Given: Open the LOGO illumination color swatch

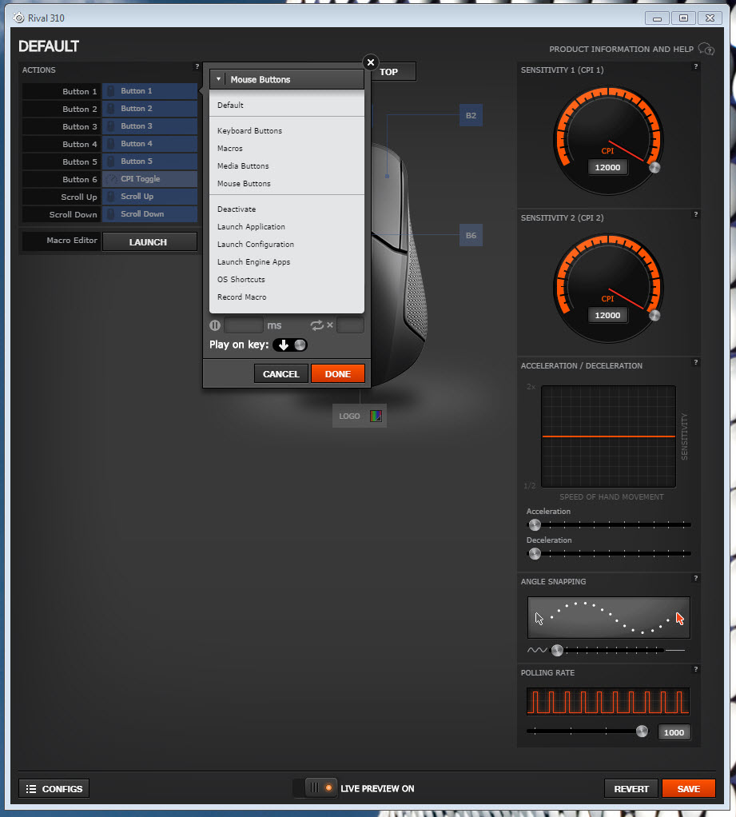Looking at the screenshot, I should pos(376,416).
